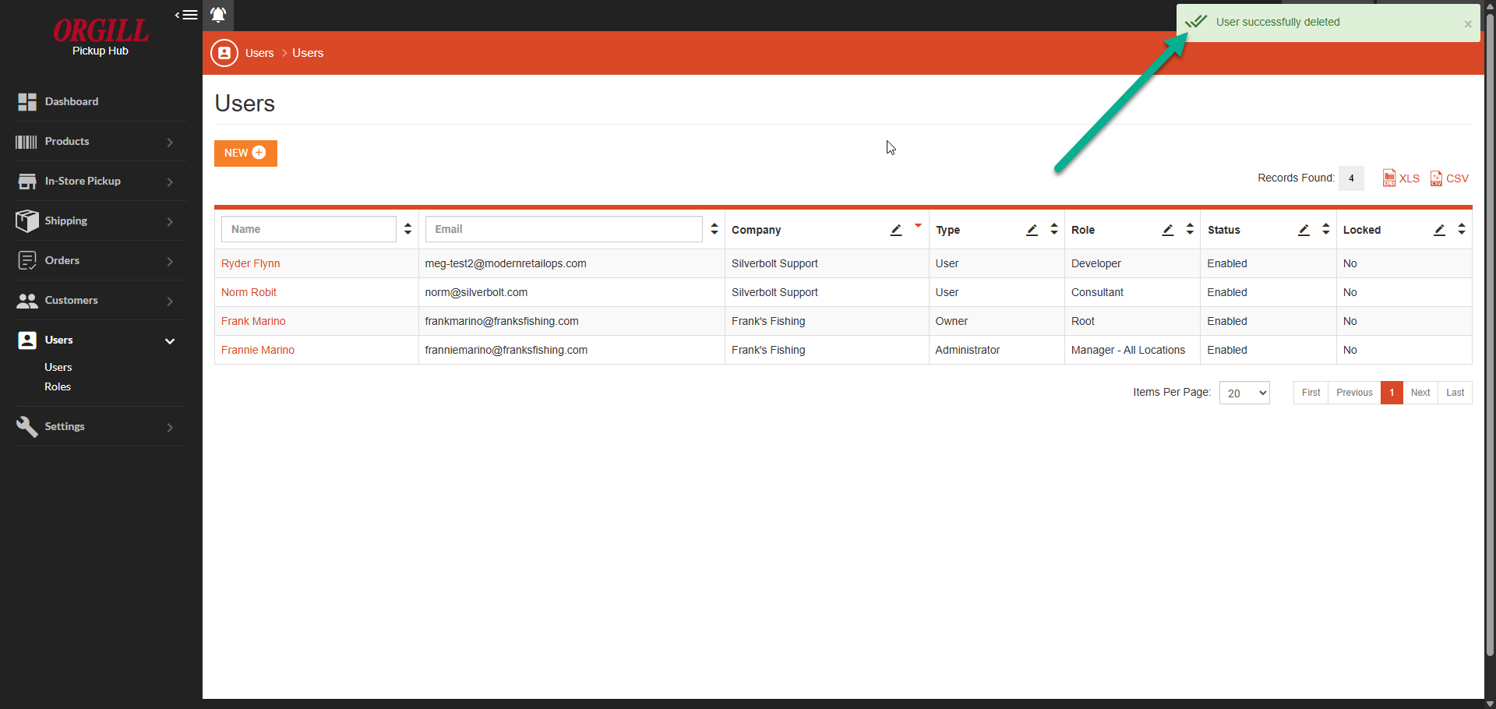Open user Frannie Marino
The width and height of the screenshot is (1496, 709).
pyautogui.click(x=258, y=350)
